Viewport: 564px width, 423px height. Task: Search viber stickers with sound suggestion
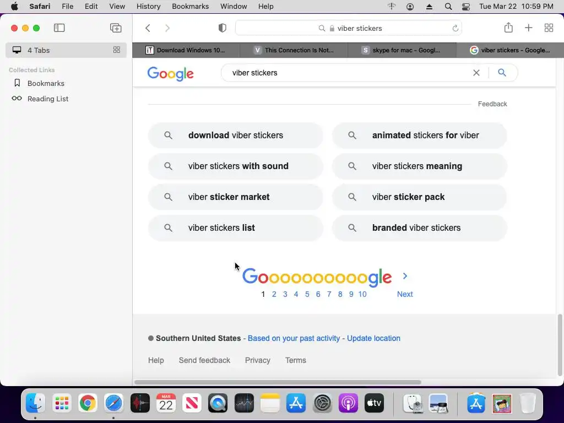click(236, 166)
